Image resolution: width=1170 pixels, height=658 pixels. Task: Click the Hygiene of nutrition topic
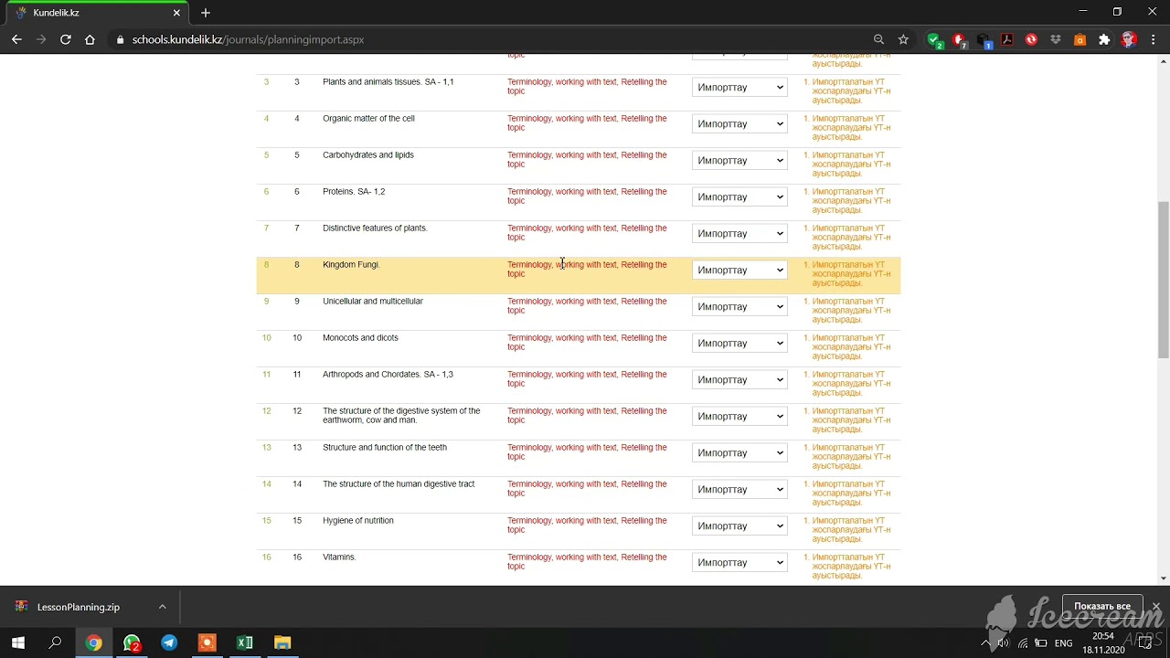(358, 521)
